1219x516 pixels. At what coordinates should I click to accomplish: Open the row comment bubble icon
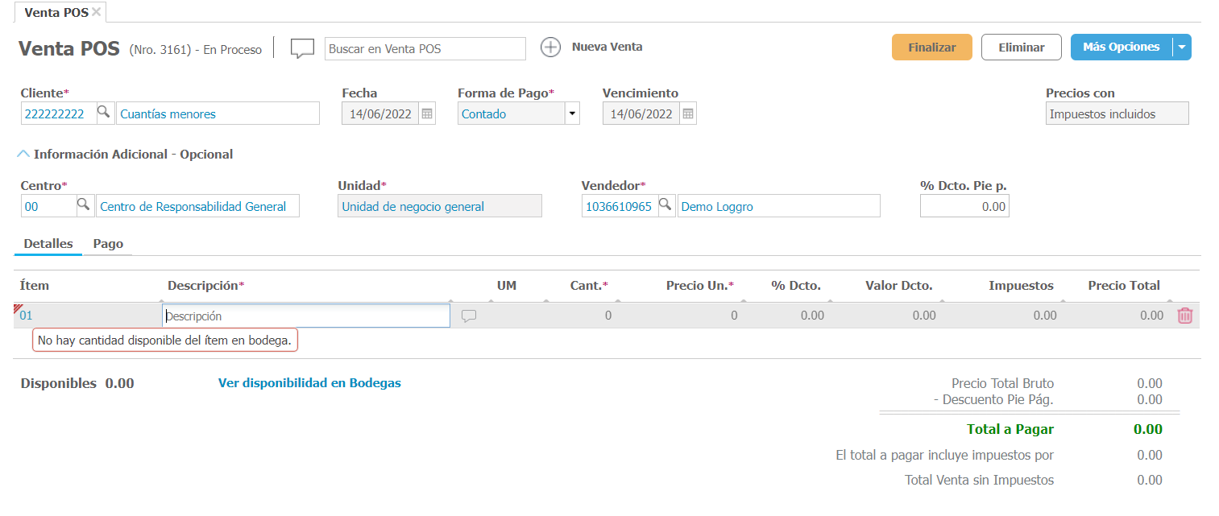[469, 316]
